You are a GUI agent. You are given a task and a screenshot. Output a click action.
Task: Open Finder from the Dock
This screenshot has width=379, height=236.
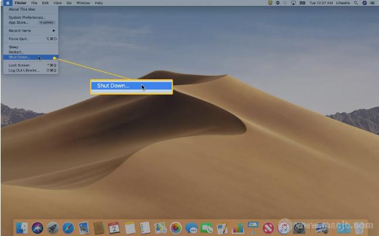coord(22,228)
